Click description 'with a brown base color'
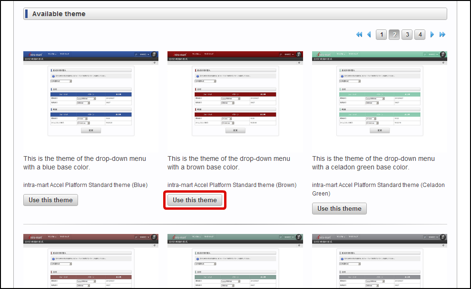 point(203,167)
